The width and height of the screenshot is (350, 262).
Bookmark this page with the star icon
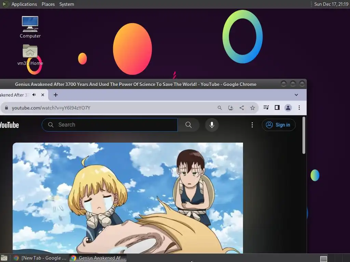click(x=253, y=108)
